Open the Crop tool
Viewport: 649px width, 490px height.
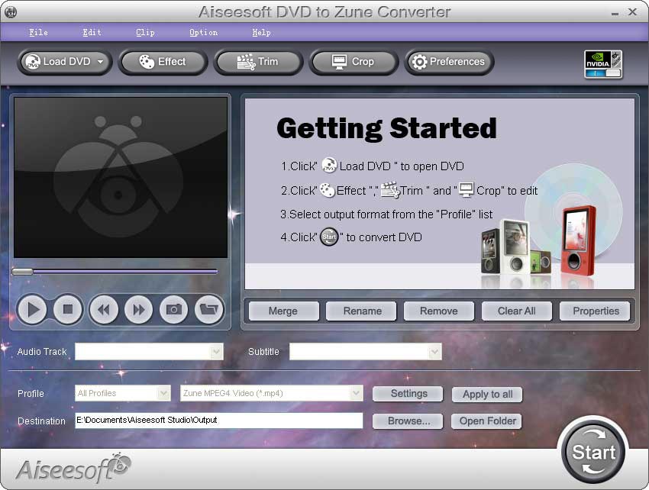click(x=353, y=62)
